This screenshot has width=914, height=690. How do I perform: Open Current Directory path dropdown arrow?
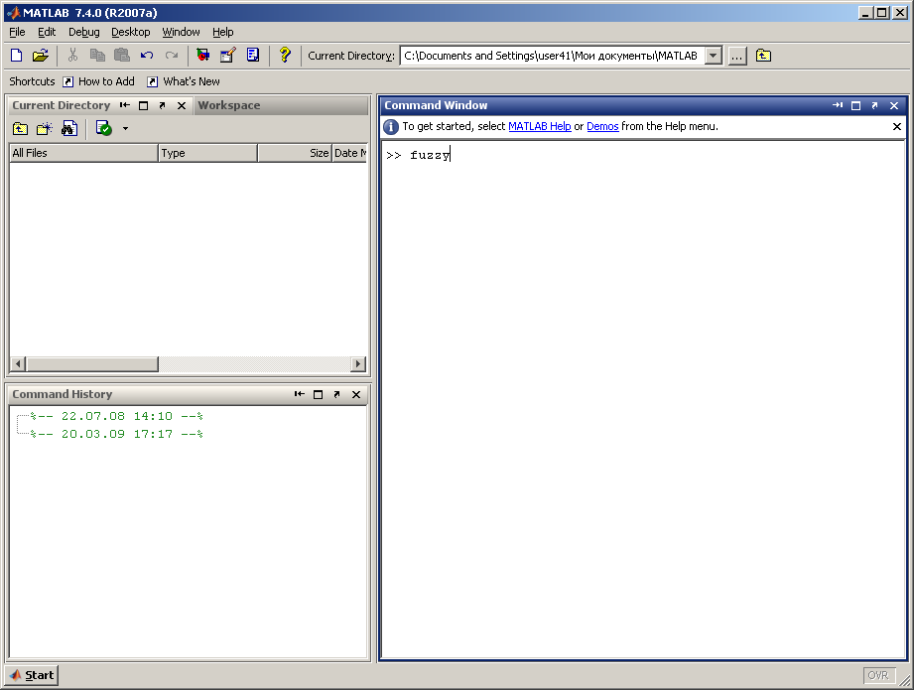[x=713, y=56]
